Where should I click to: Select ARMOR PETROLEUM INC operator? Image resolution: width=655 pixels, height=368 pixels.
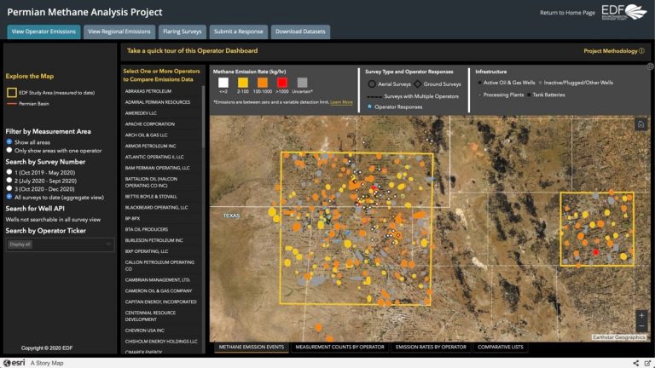coord(150,146)
